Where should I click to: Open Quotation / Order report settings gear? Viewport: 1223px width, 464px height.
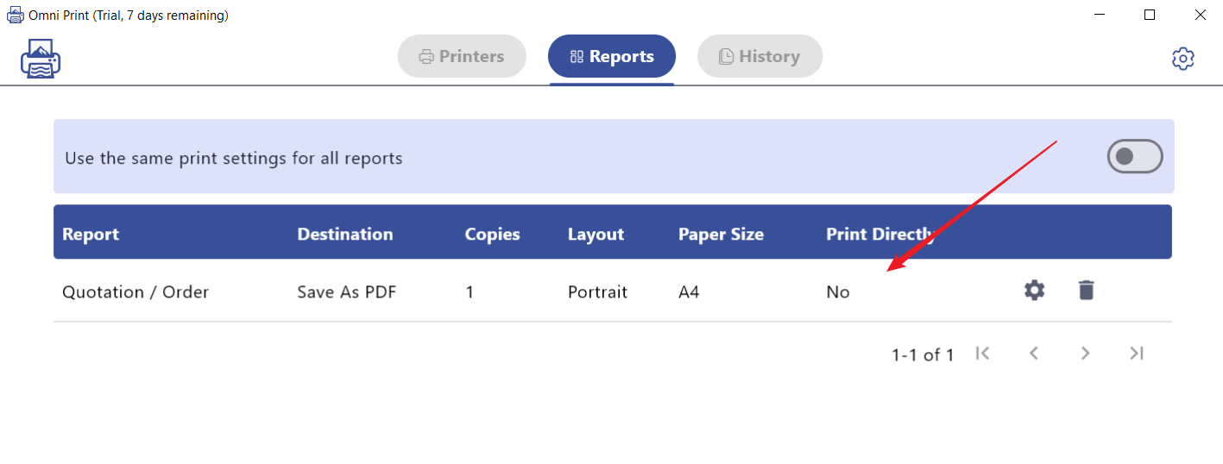click(x=1034, y=291)
